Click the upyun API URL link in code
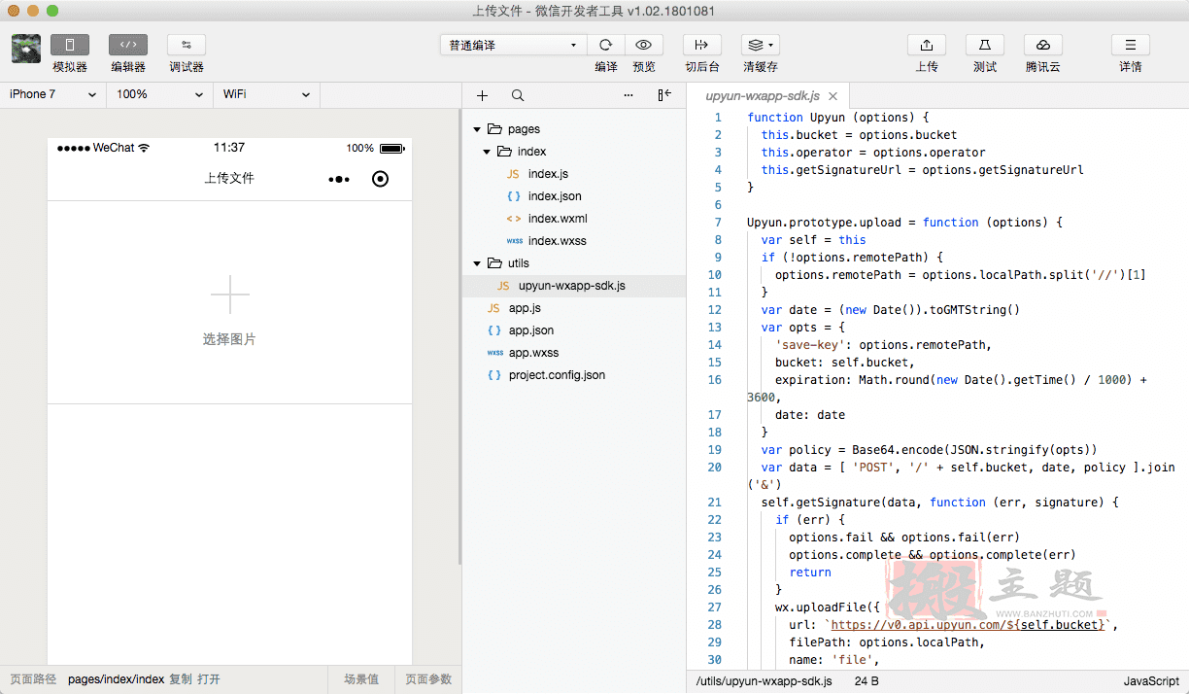Viewport: 1189px width, 694px height. point(968,625)
